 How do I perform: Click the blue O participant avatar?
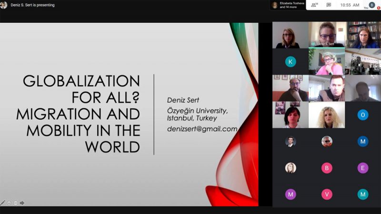tap(363, 115)
